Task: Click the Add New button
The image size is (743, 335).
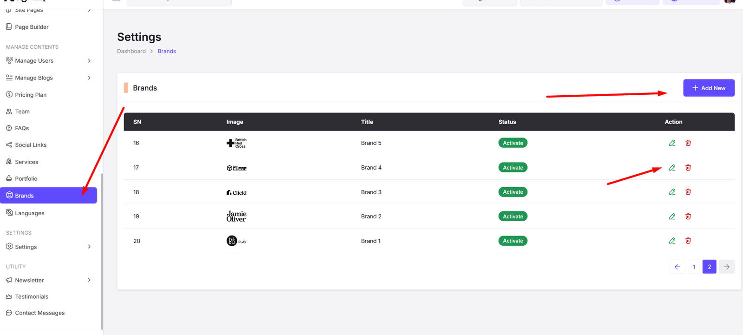Action: pos(709,88)
